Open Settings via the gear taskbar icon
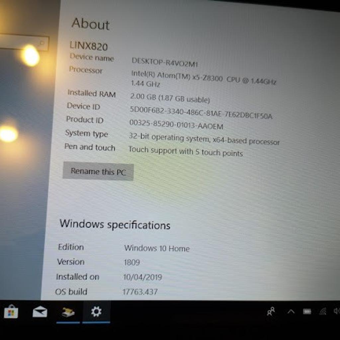340x340 pixels. pyautogui.click(x=96, y=311)
